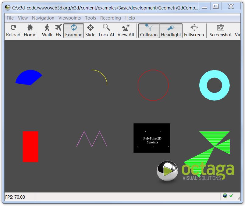Open the Viewpoints menu

[x=69, y=18]
